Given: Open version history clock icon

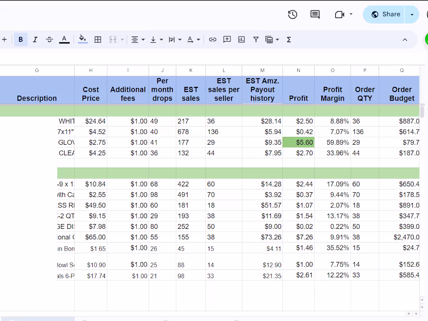Looking at the screenshot, I should pos(293,14).
